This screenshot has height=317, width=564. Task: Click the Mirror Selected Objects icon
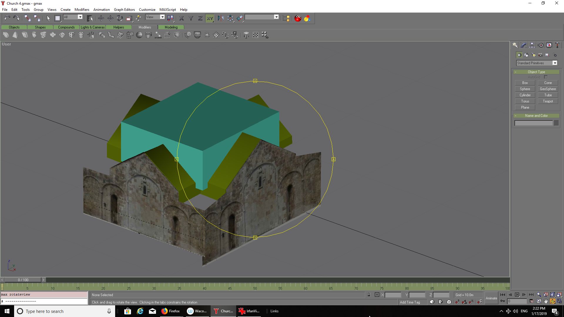tap(221, 18)
